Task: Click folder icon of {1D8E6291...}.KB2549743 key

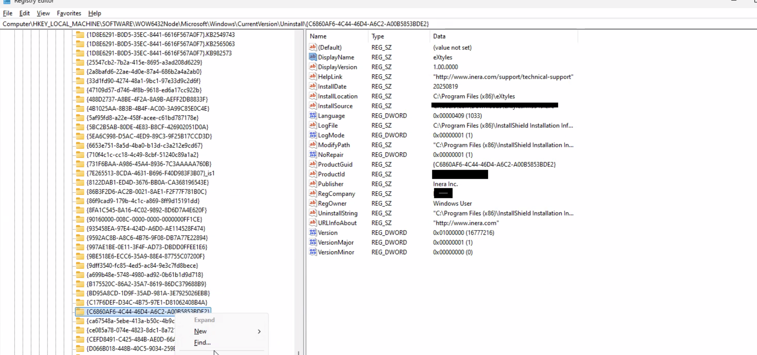Action: [x=80, y=35]
